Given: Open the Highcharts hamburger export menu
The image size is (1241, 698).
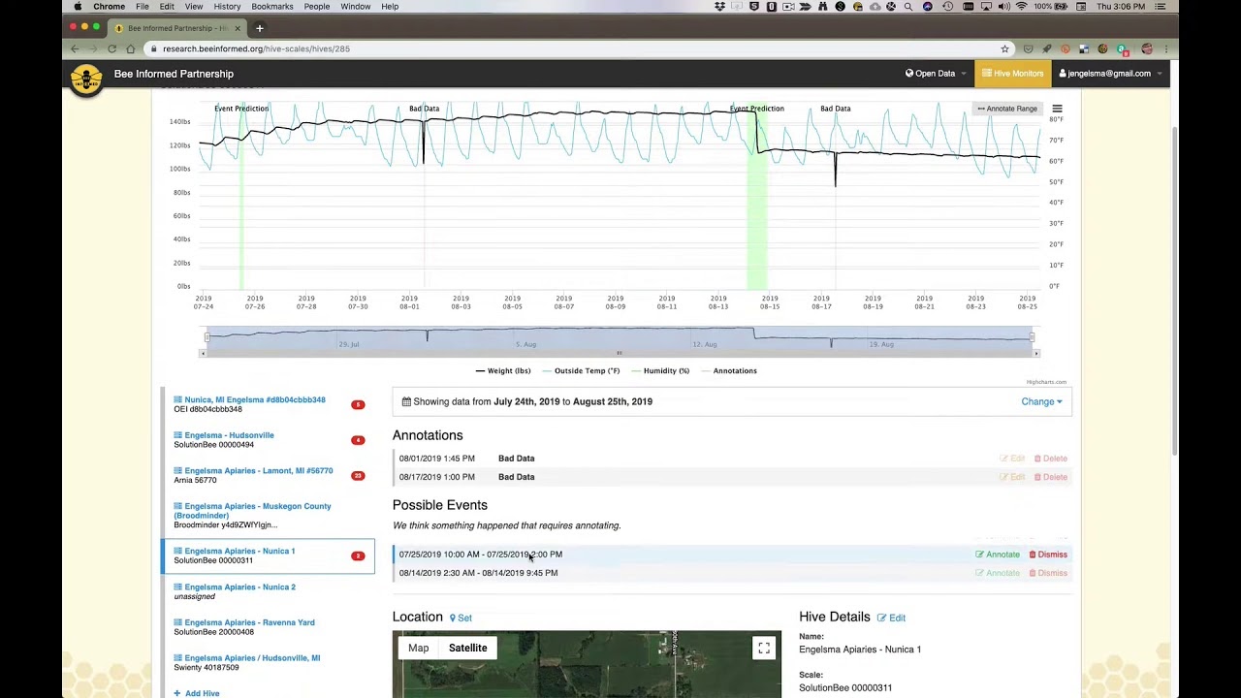Looking at the screenshot, I should click(x=1057, y=109).
